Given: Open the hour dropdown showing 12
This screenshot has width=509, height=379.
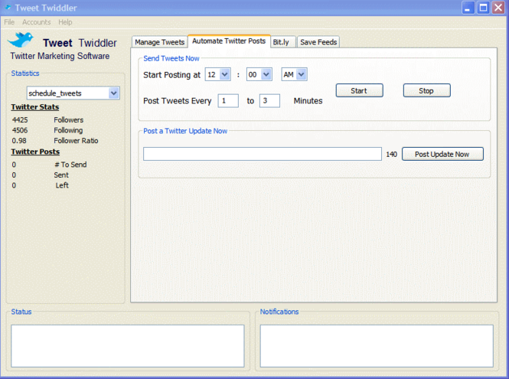Looking at the screenshot, I should (x=225, y=75).
